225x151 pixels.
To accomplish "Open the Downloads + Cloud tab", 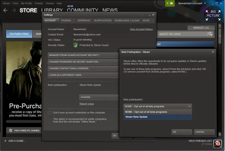I will (127, 21).
